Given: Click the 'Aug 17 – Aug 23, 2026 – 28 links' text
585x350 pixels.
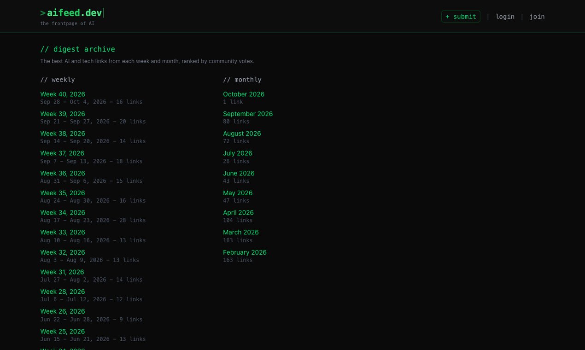Looking at the screenshot, I should pyautogui.click(x=93, y=221).
